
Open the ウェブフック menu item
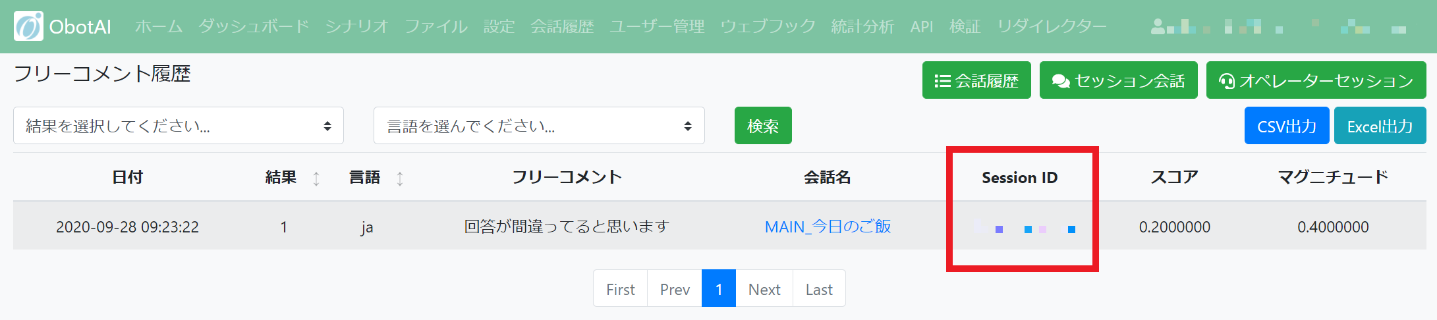(768, 26)
